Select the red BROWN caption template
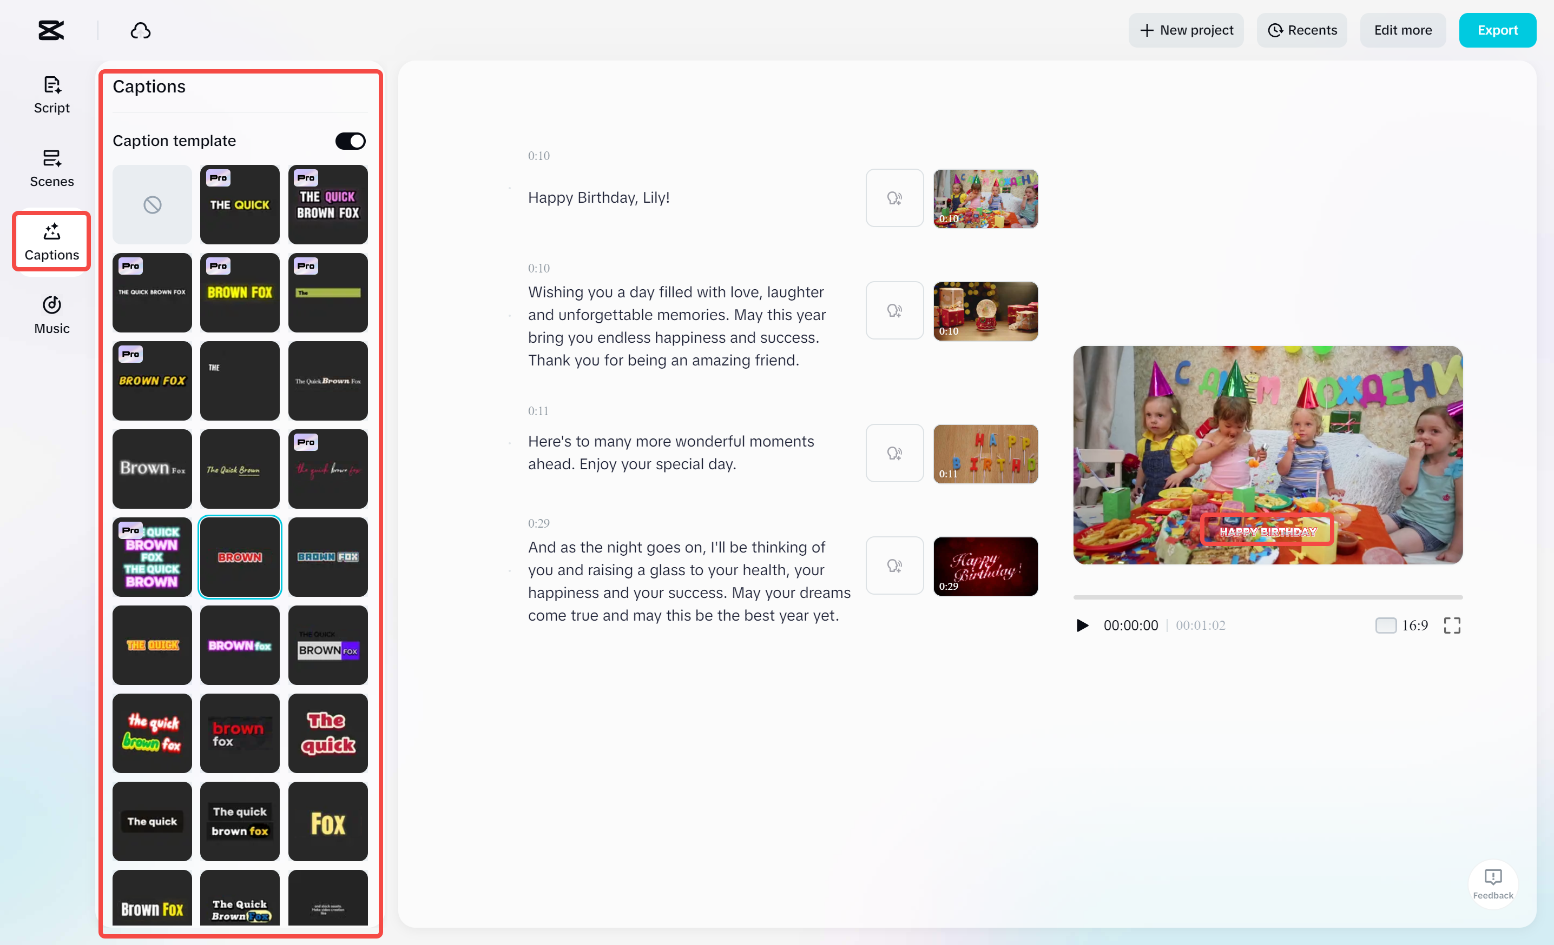1554x945 pixels. coord(240,557)
